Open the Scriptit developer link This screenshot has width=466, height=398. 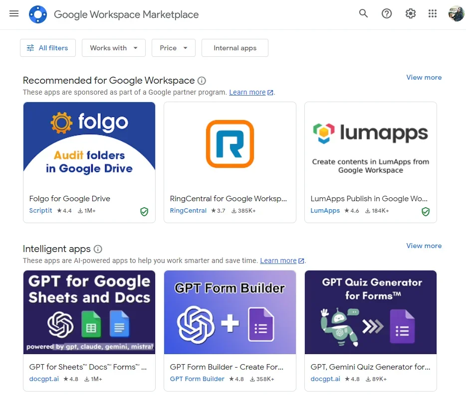[x=40, y=210]
